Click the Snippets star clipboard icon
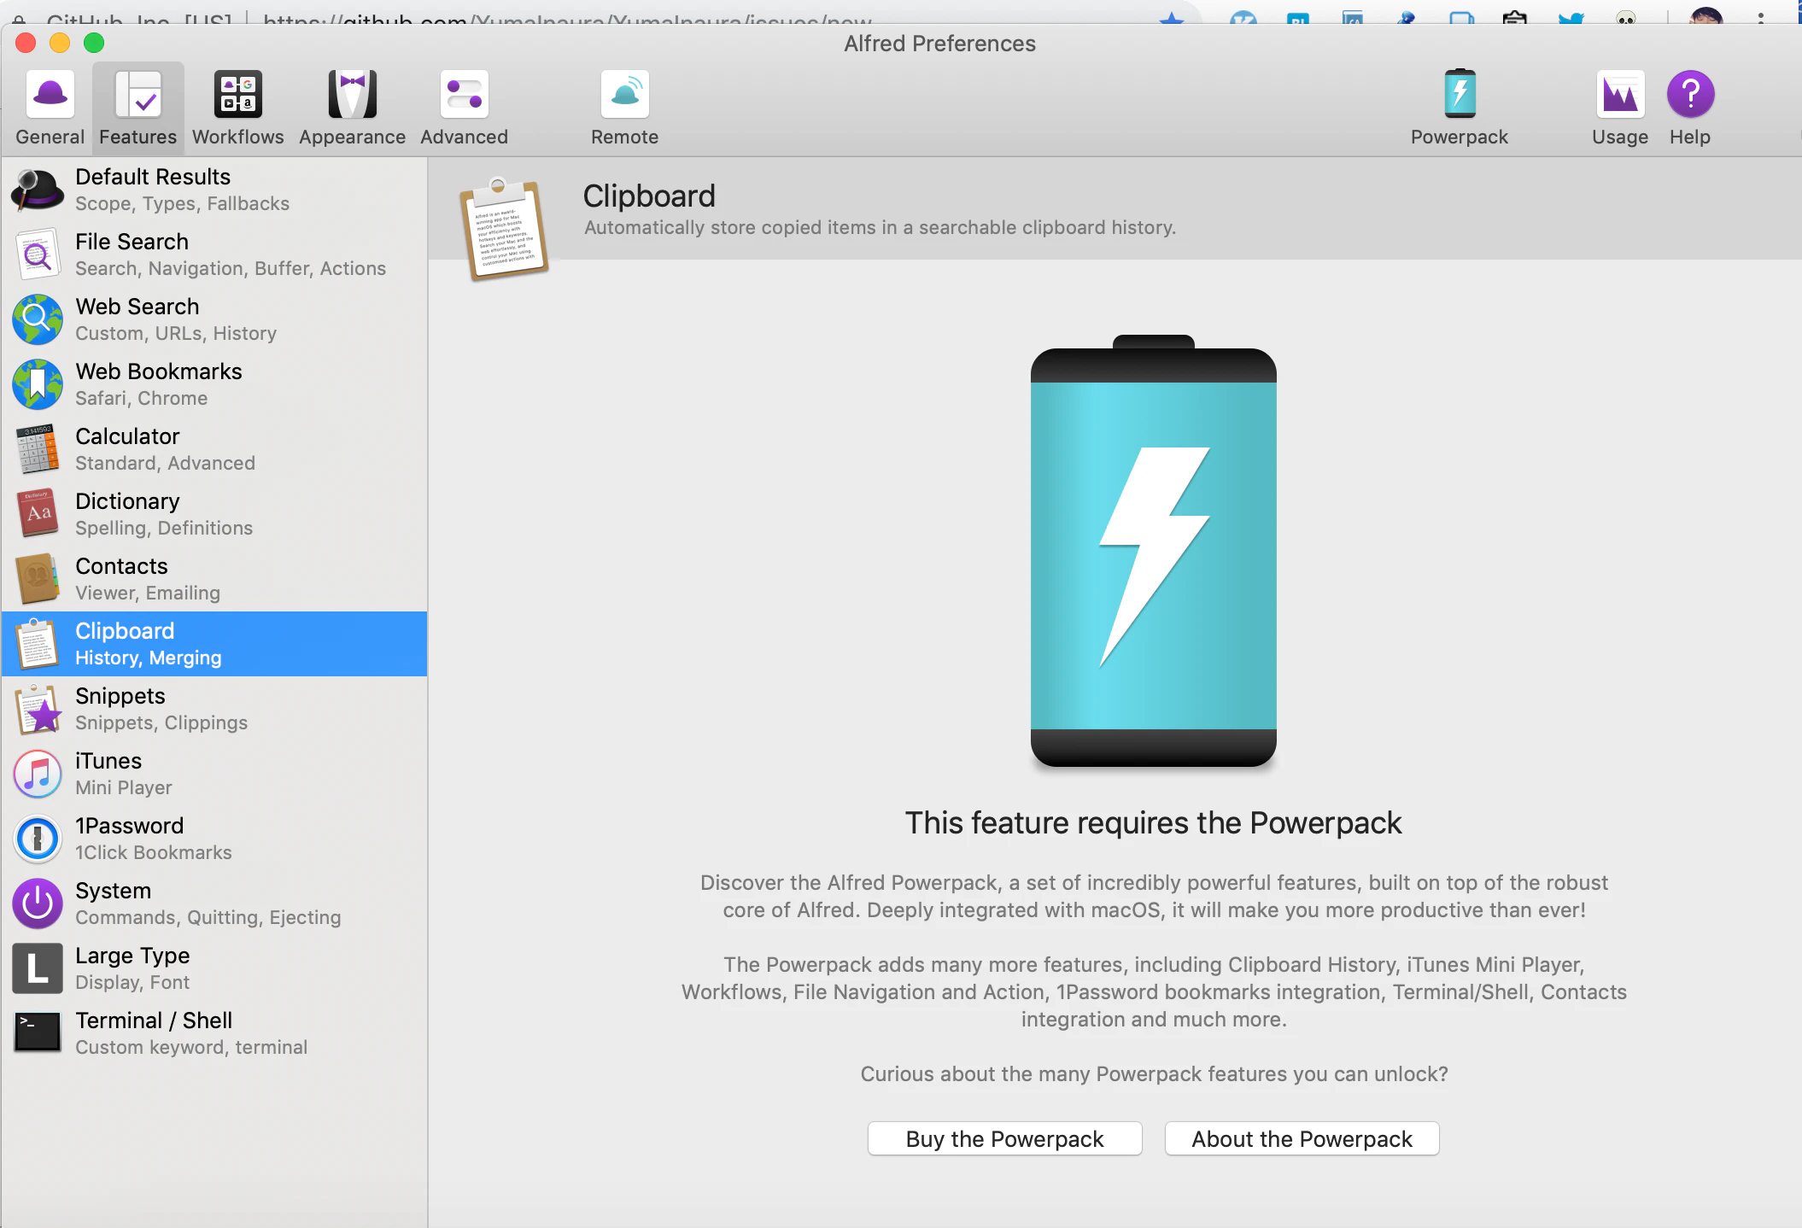This screenshot has height=1228, width=1802. 38,709
